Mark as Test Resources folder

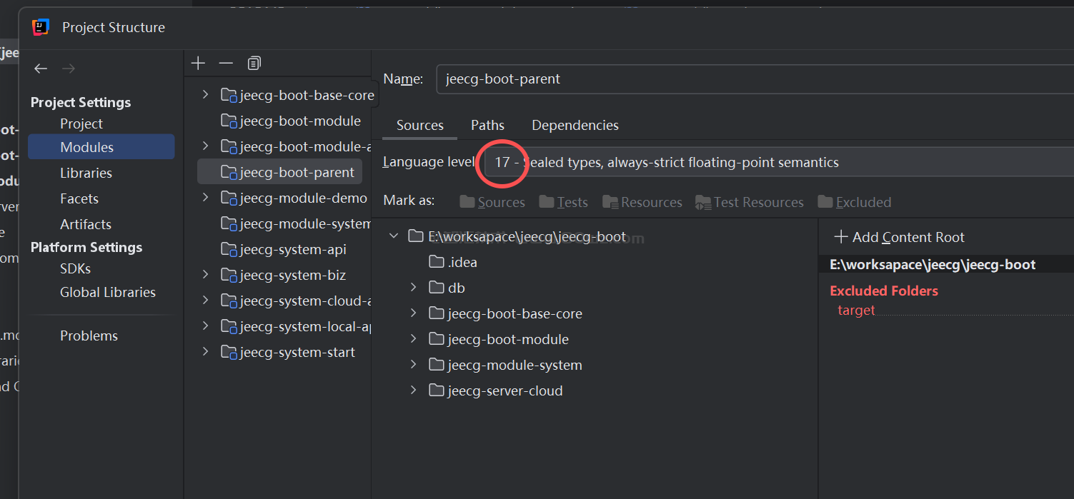coord(749,202)
